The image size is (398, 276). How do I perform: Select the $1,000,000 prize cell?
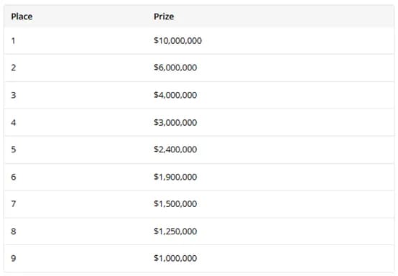click(175, 258)
